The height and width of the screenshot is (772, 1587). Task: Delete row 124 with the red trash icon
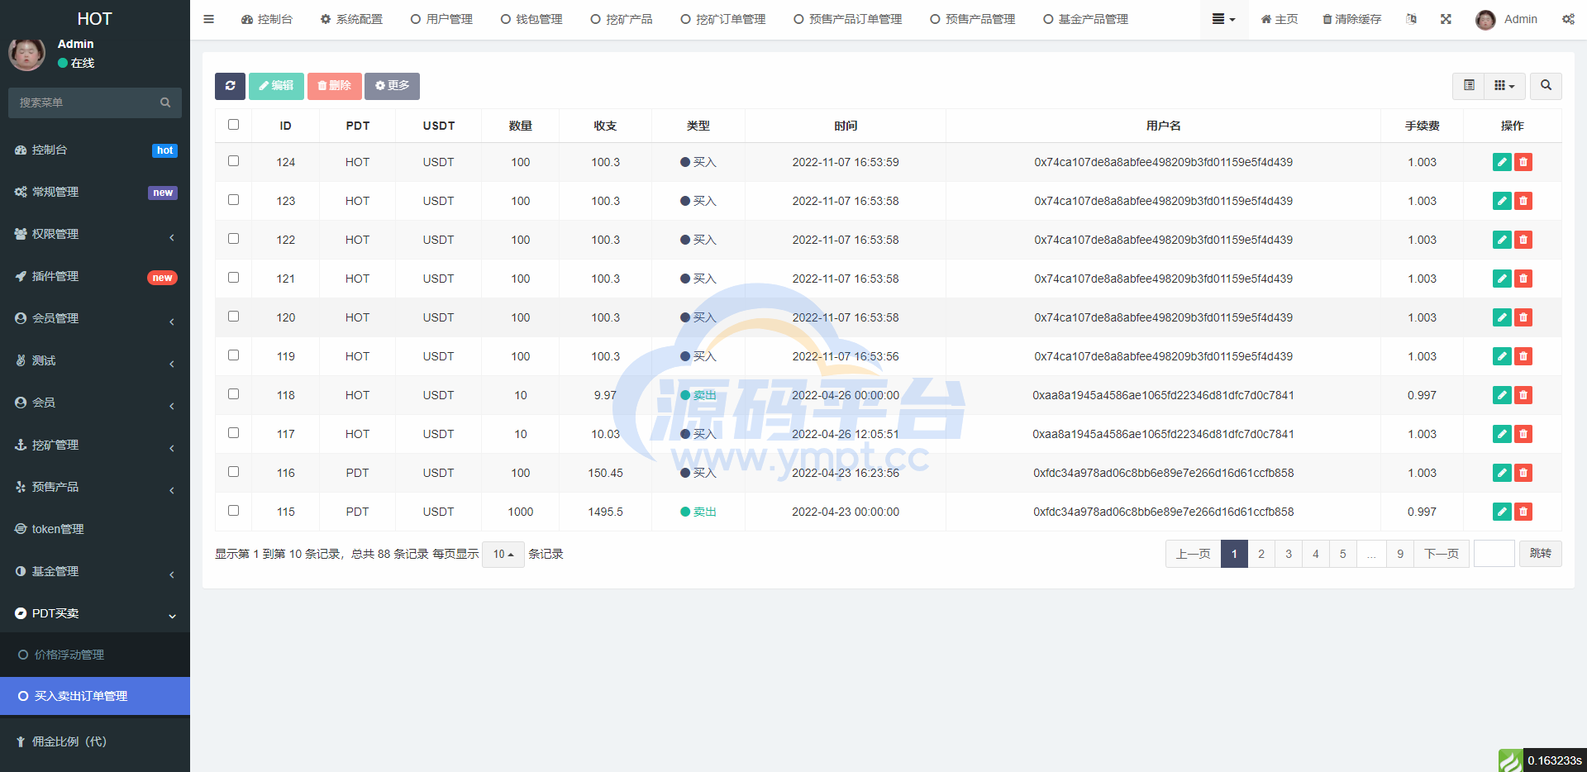click(1523, 162)
